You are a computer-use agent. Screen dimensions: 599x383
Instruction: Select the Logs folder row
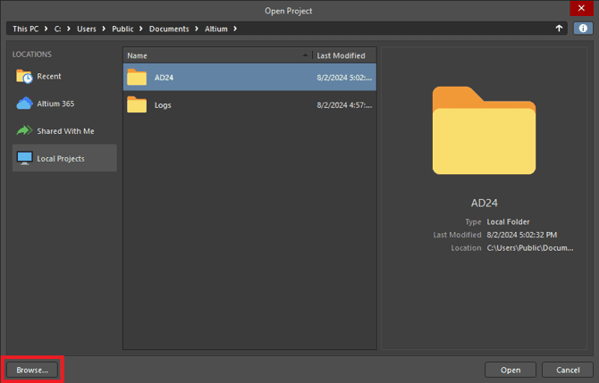[x=249, y=105]
